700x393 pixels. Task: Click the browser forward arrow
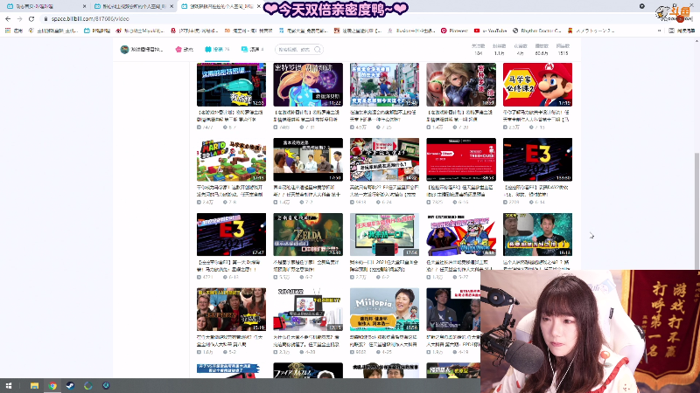[19, 18]
